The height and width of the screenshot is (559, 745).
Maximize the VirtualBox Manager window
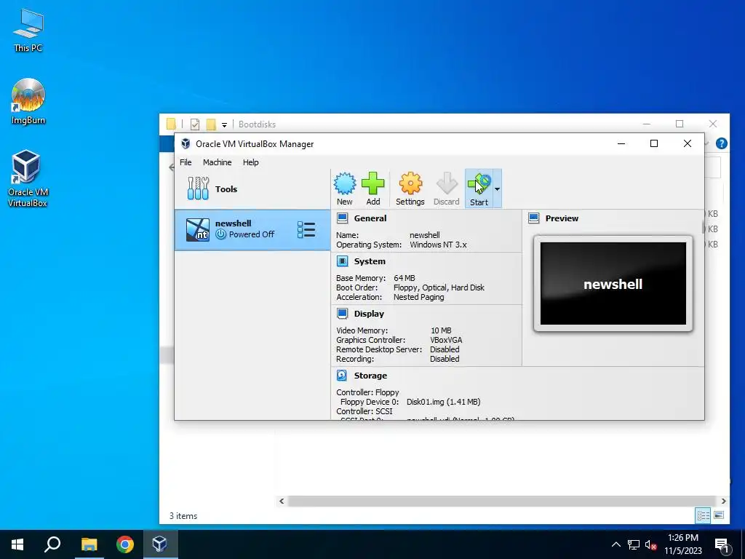click(x=654, y=143)
